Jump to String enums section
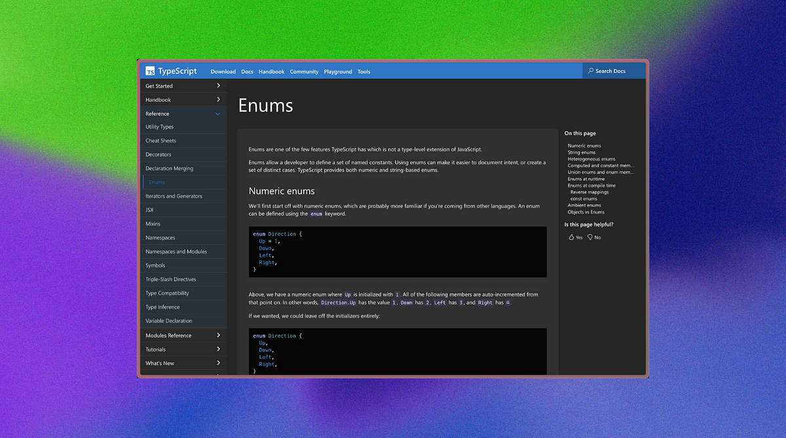Viewport: 786px width, 438px height. click(582, 152)
